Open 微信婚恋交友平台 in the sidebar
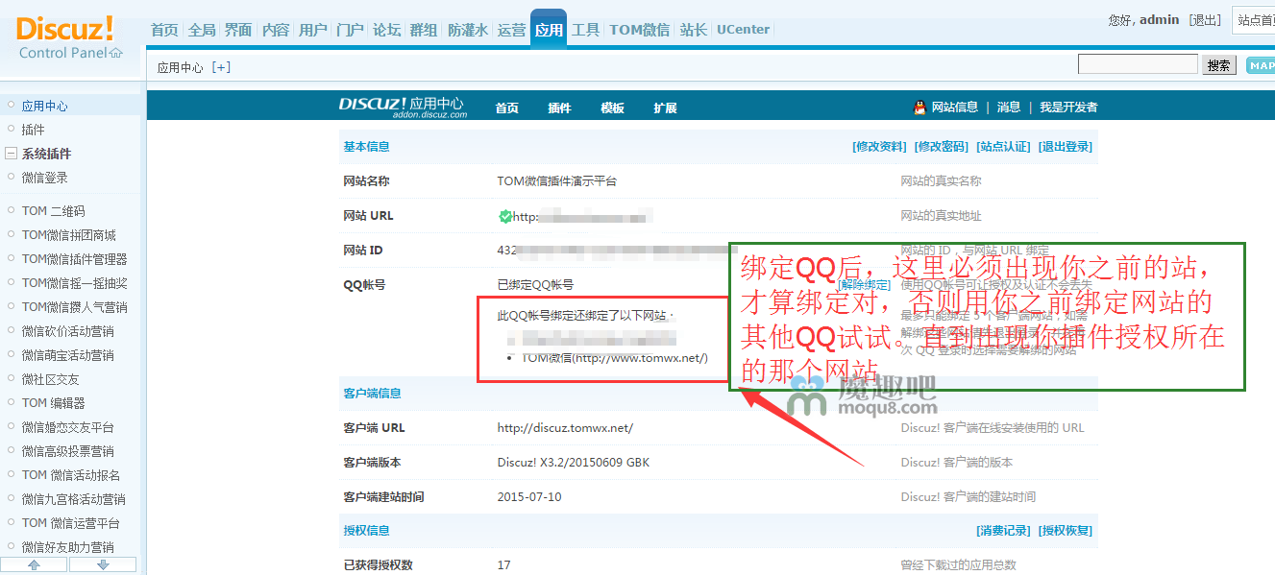Image resolution: width=1275 pixels, height=575 pixels. (x=67, y=427)
